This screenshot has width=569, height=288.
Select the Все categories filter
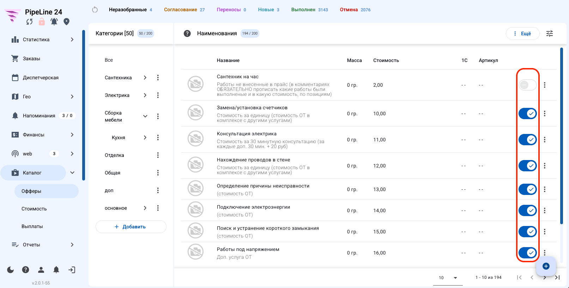click(x=109, y=60)
